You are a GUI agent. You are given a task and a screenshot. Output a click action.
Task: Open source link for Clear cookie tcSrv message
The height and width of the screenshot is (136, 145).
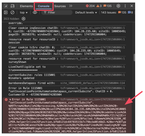92,47
